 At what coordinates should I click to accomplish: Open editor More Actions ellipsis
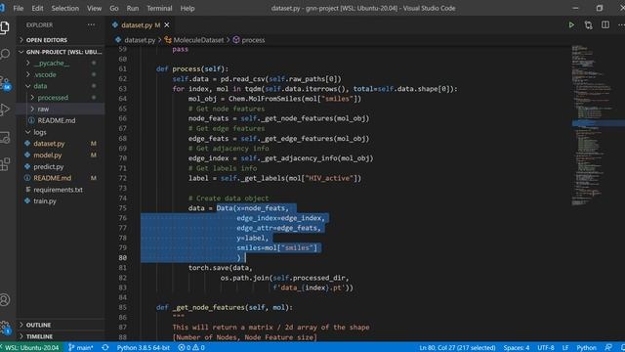coord(621,24)
